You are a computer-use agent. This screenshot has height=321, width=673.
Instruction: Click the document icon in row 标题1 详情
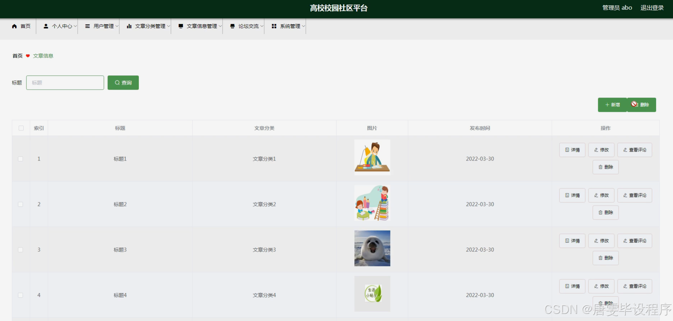(567, 150)
